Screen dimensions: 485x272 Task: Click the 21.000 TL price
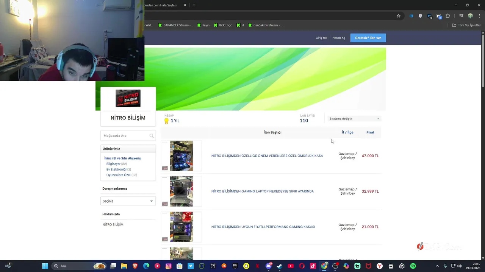tap(370, 227)
